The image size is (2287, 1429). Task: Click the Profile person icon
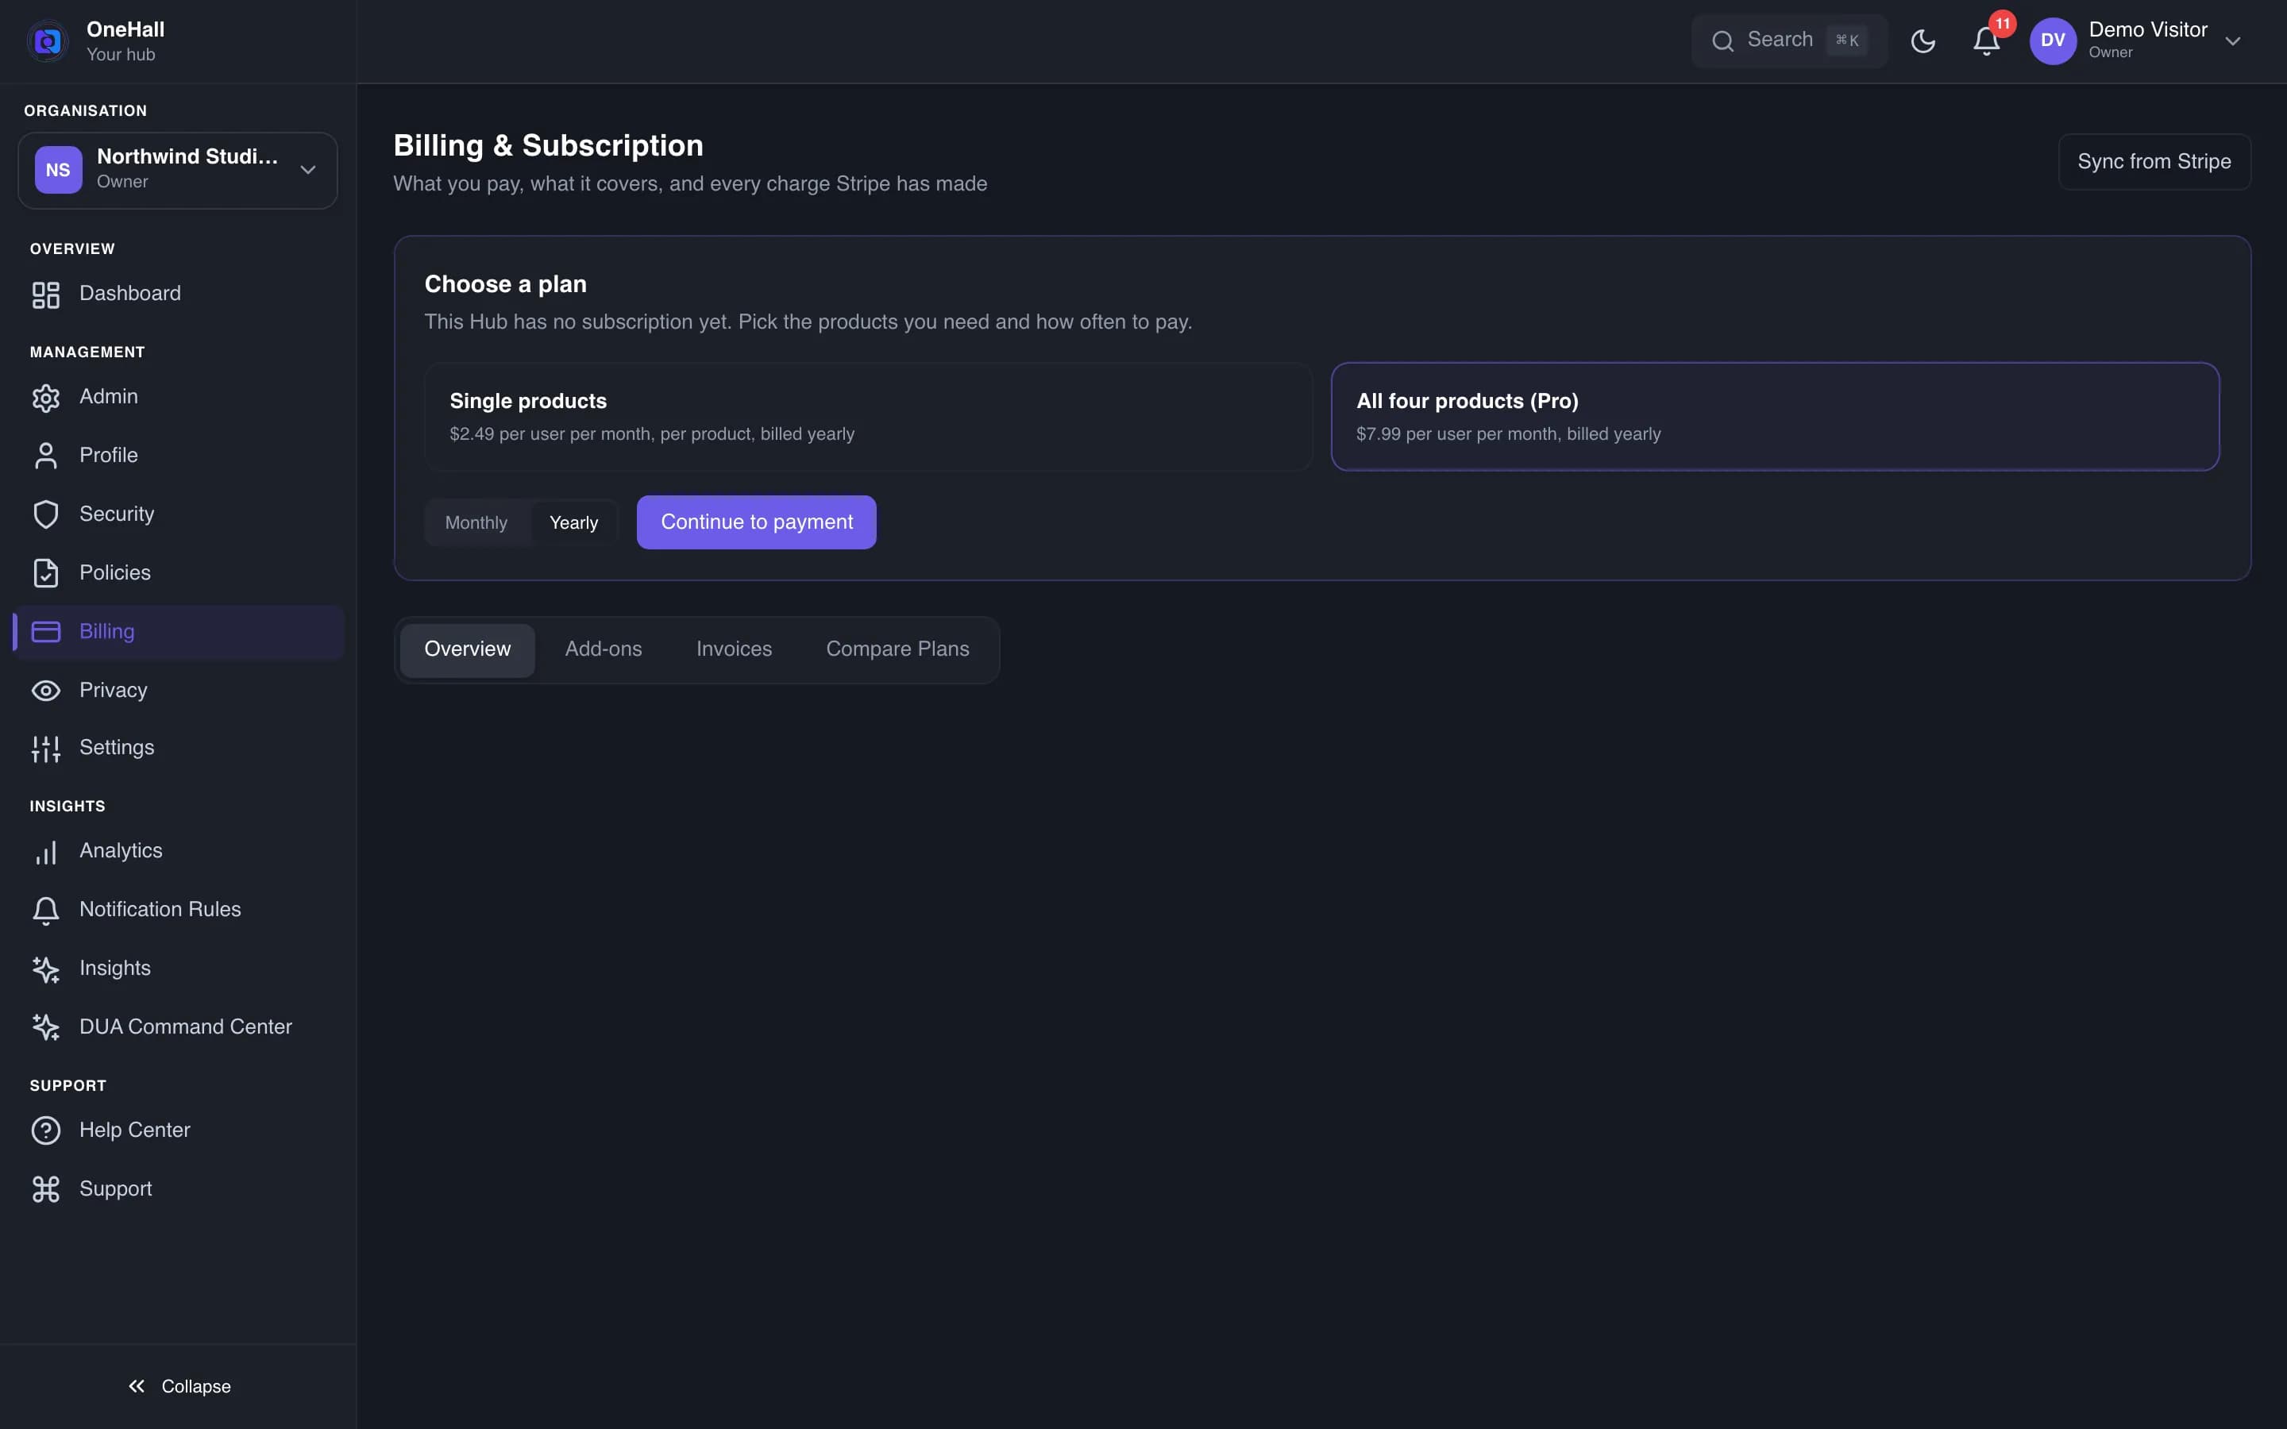[45, 456]
